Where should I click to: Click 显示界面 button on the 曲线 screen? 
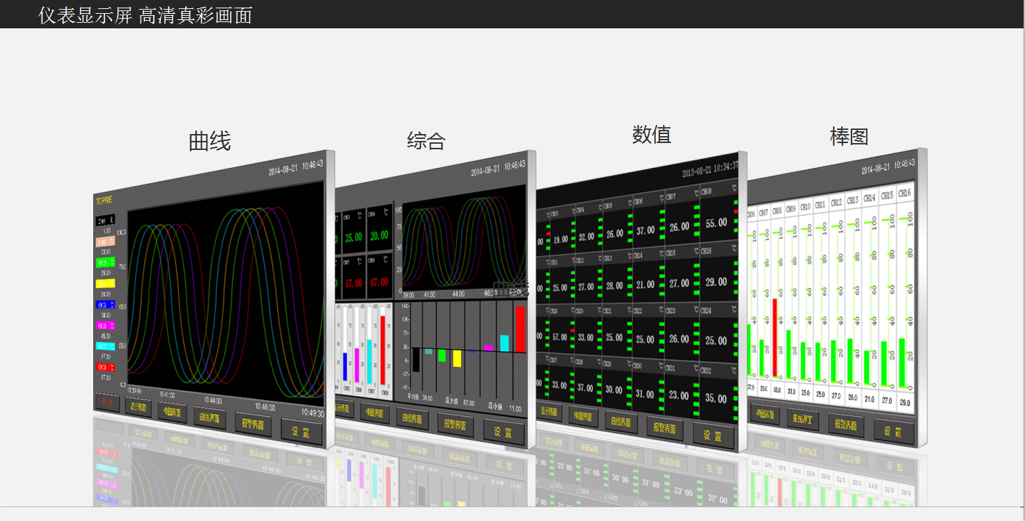(x=138, y=408)
